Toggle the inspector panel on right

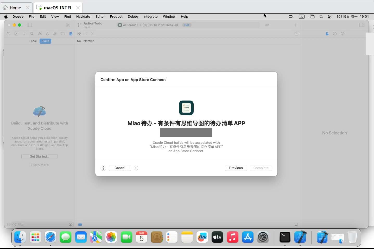pyautogui.click(x=362, y=25)
